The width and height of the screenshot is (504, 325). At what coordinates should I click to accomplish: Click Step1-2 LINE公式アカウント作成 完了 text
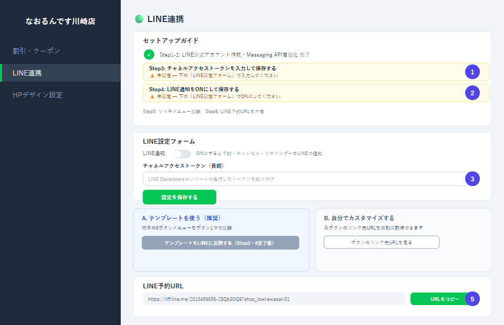(x=235, y=55)
